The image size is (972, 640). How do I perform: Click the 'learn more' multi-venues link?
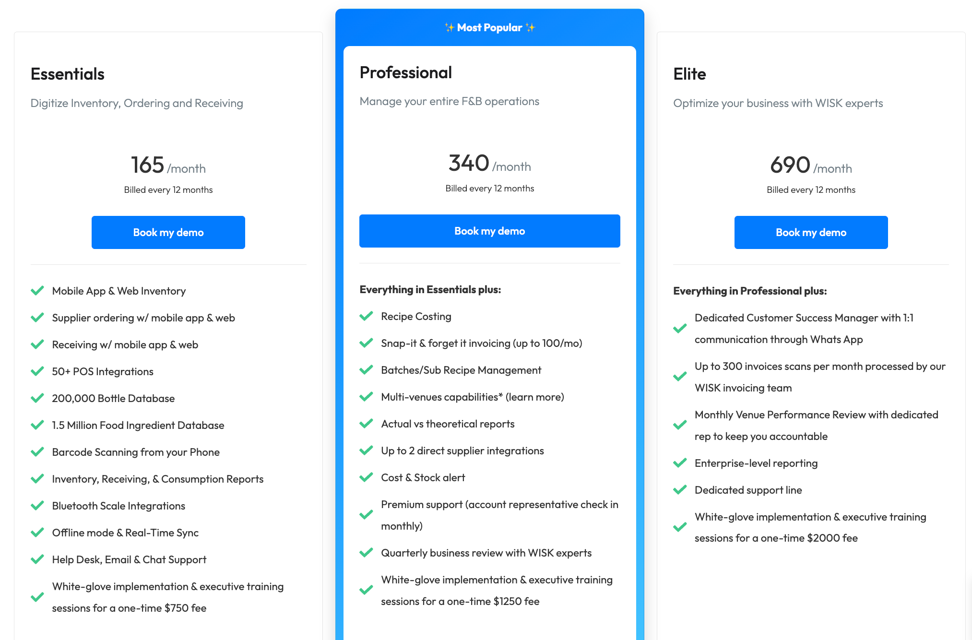point(534,397)
